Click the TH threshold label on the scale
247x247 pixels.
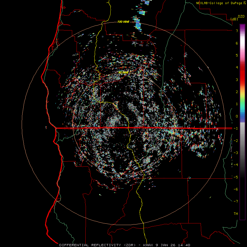236,214
